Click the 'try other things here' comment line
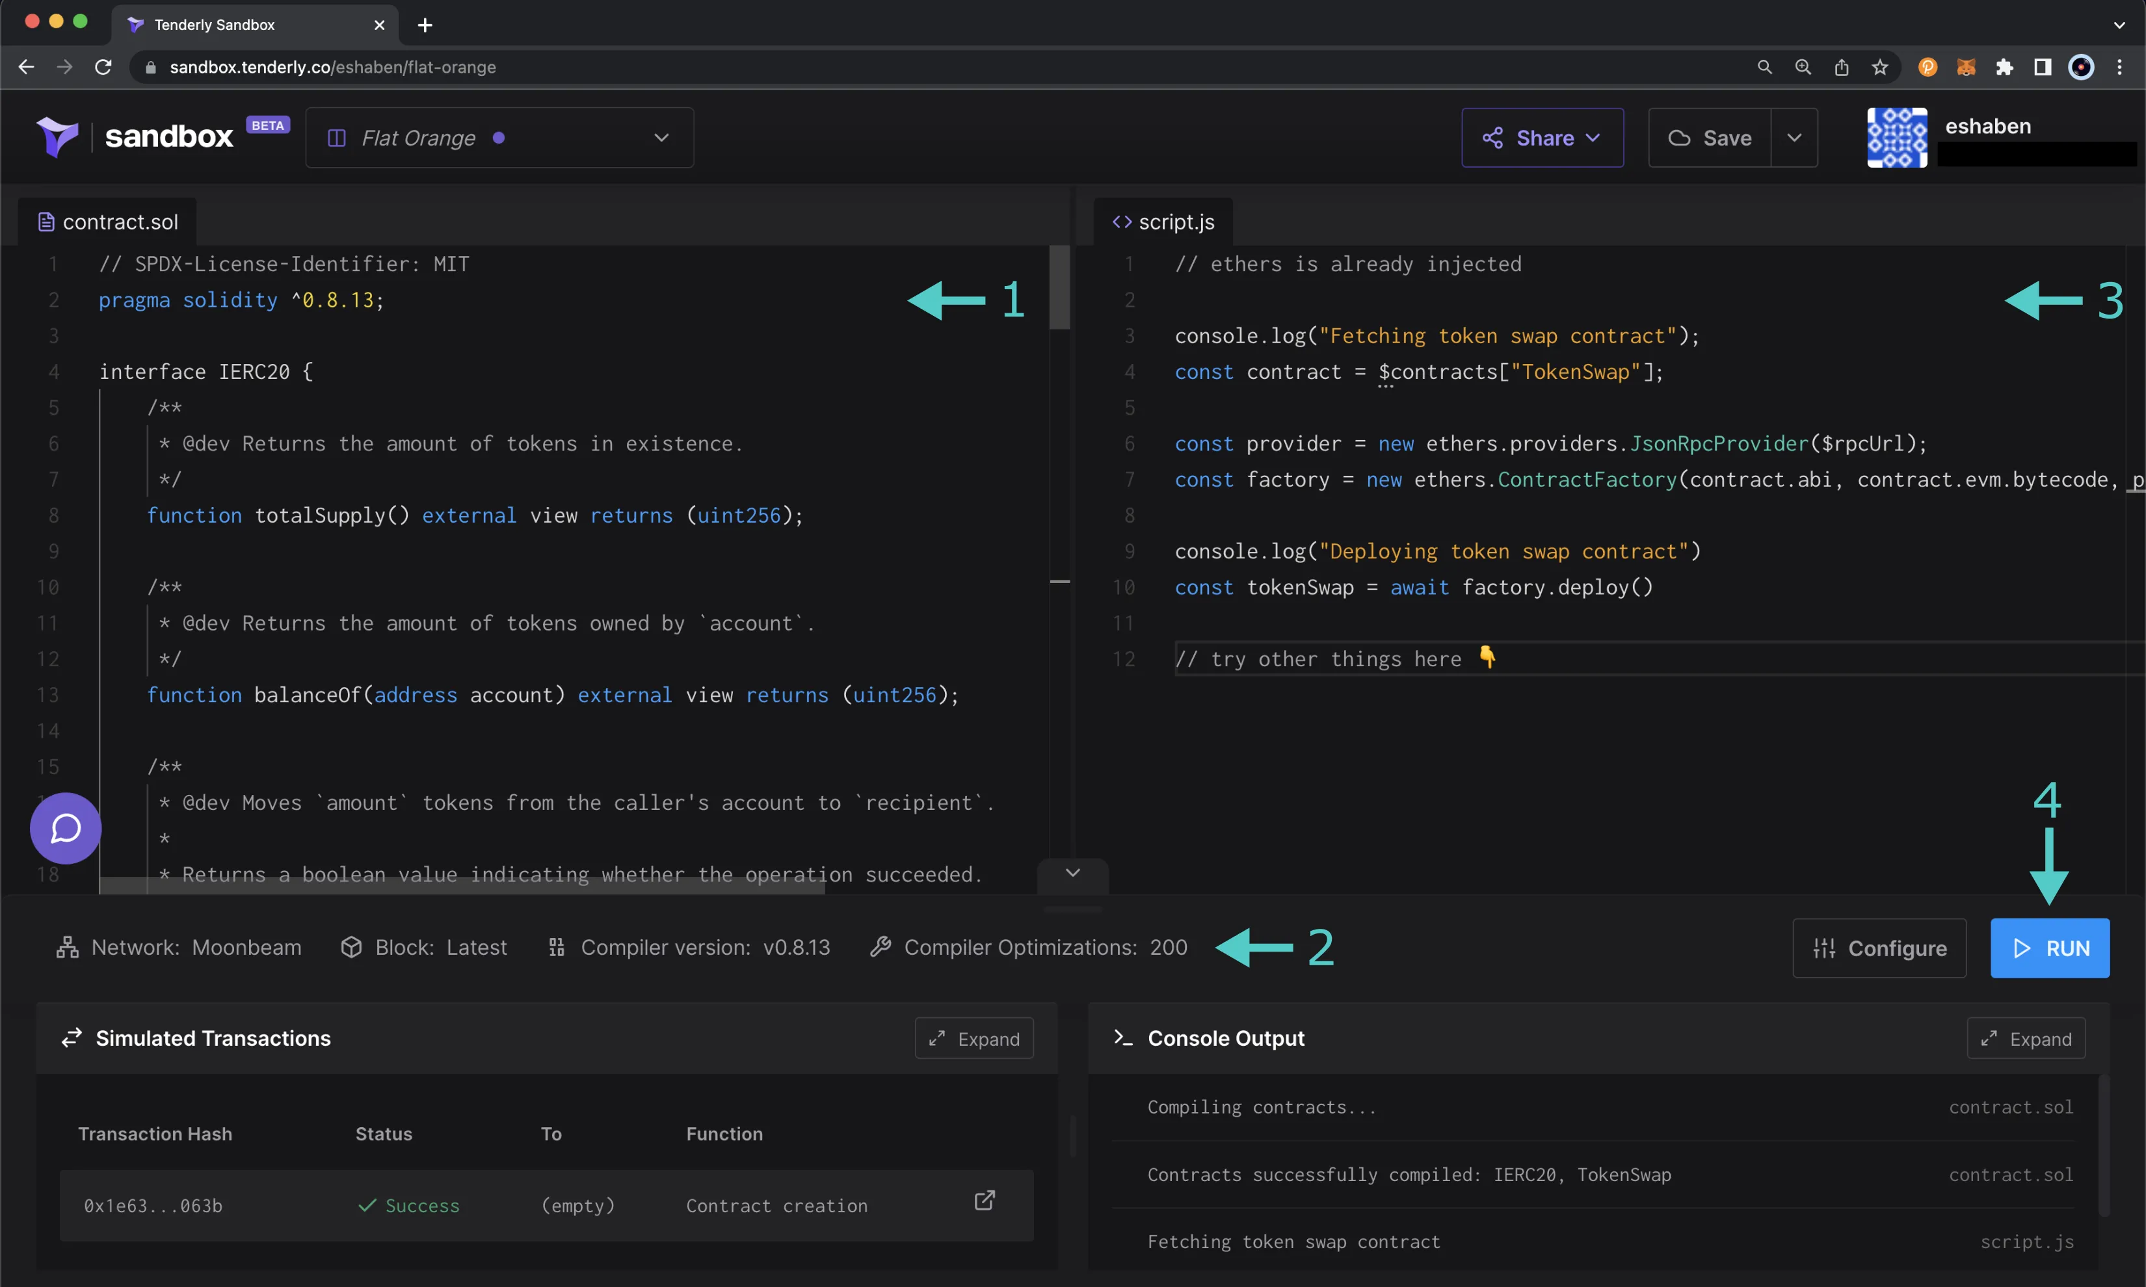This screenshot has width=2146, height=1287. [x=1336, y=658]
